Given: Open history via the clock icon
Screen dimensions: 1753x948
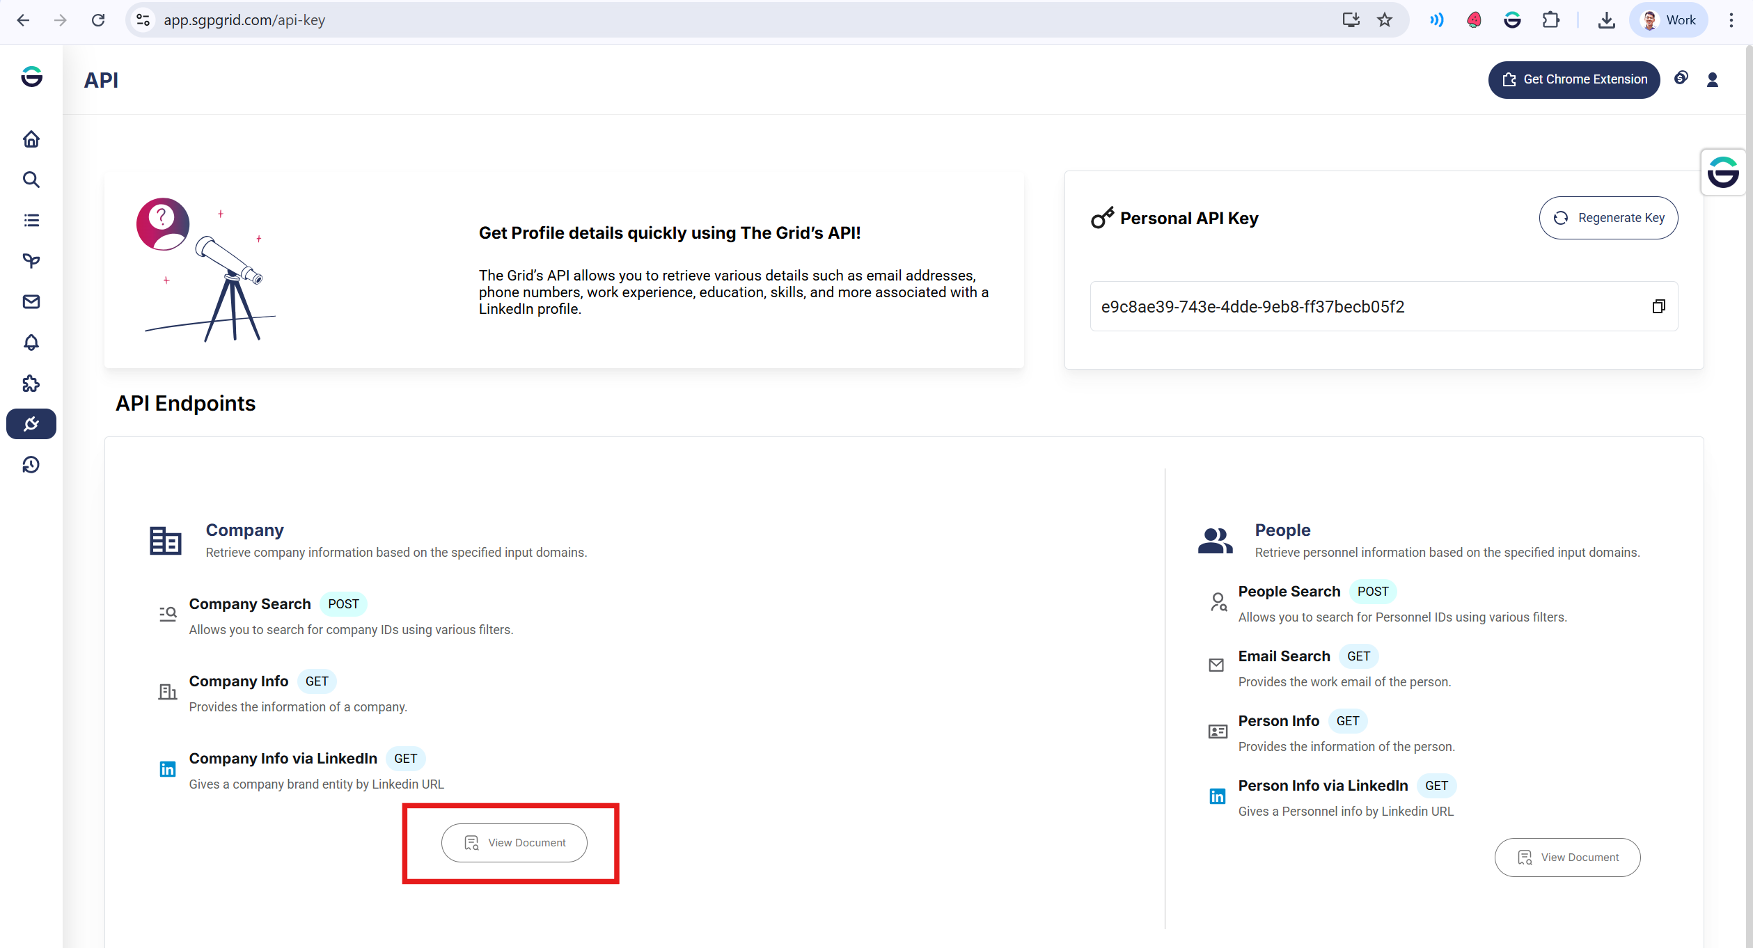Looking at the screenshot, I should pyautogui.click(x=31, y=465).
